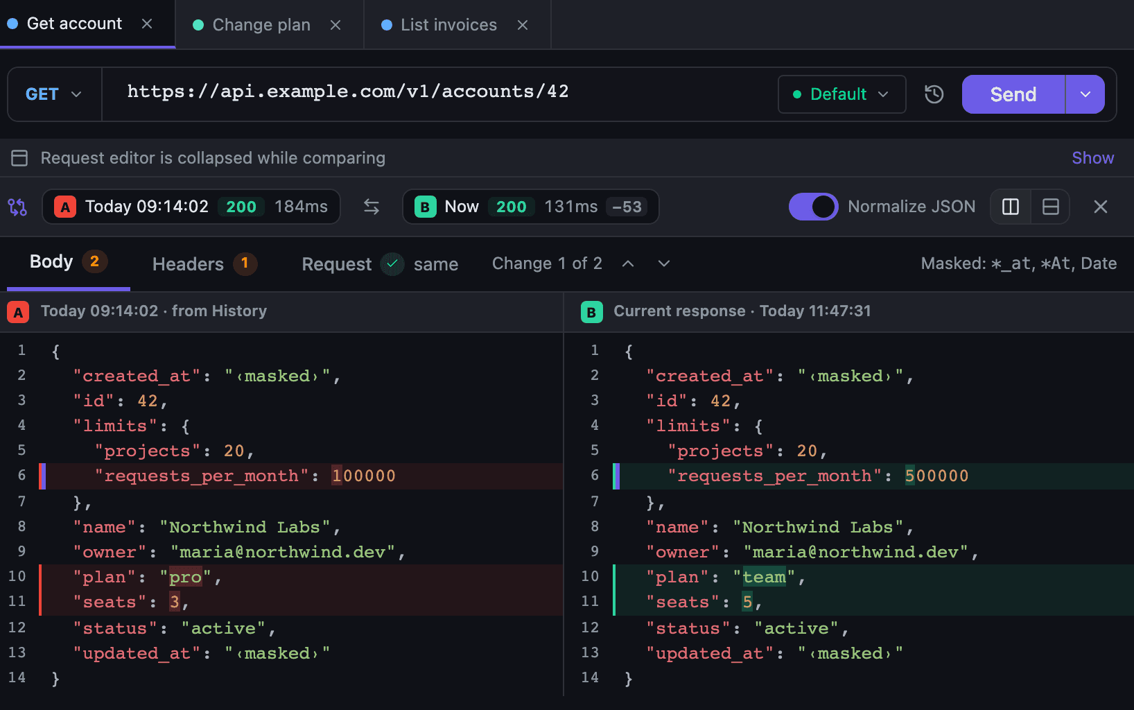Click the Send button

click(1013, 94)
